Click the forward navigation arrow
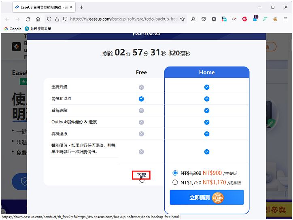The image size is (293, 220). point(17,19)
